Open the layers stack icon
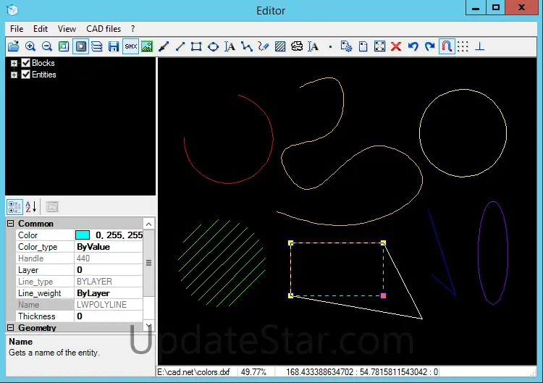Image resolution: width=543 pixels, height=383 pixels. point(97,46)
